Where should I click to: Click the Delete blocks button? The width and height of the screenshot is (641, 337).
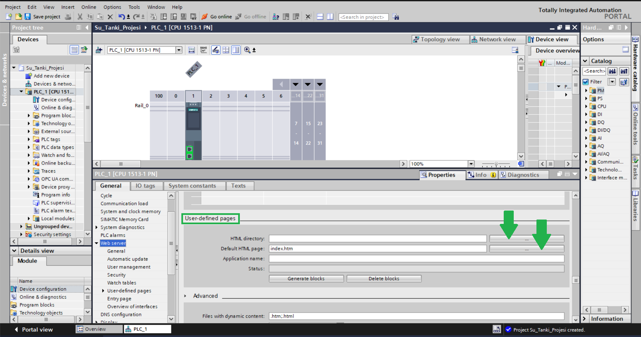point(384,279)
